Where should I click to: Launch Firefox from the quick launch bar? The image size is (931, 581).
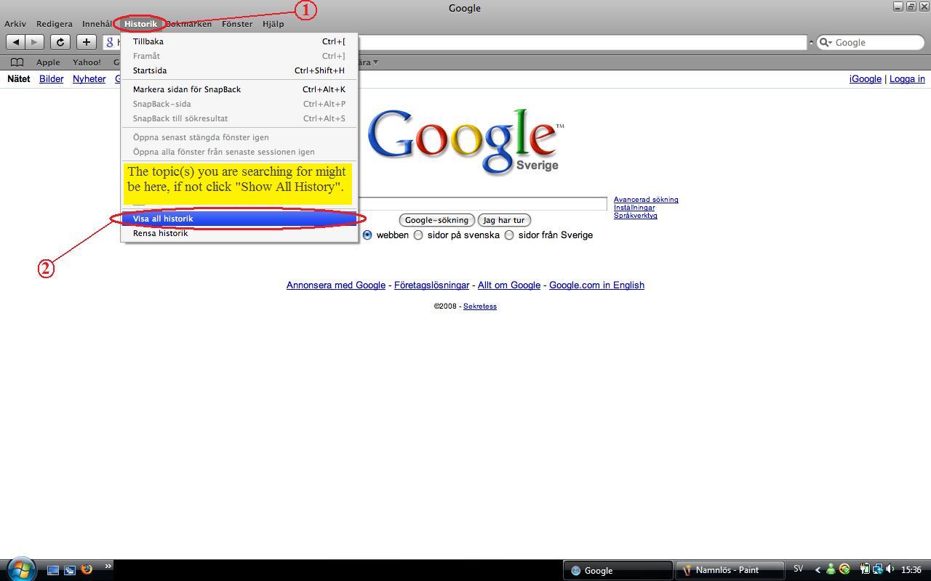87,569
